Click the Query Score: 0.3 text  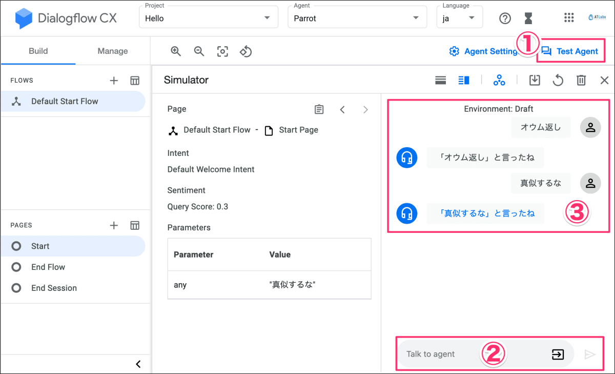tap(197, 207)
